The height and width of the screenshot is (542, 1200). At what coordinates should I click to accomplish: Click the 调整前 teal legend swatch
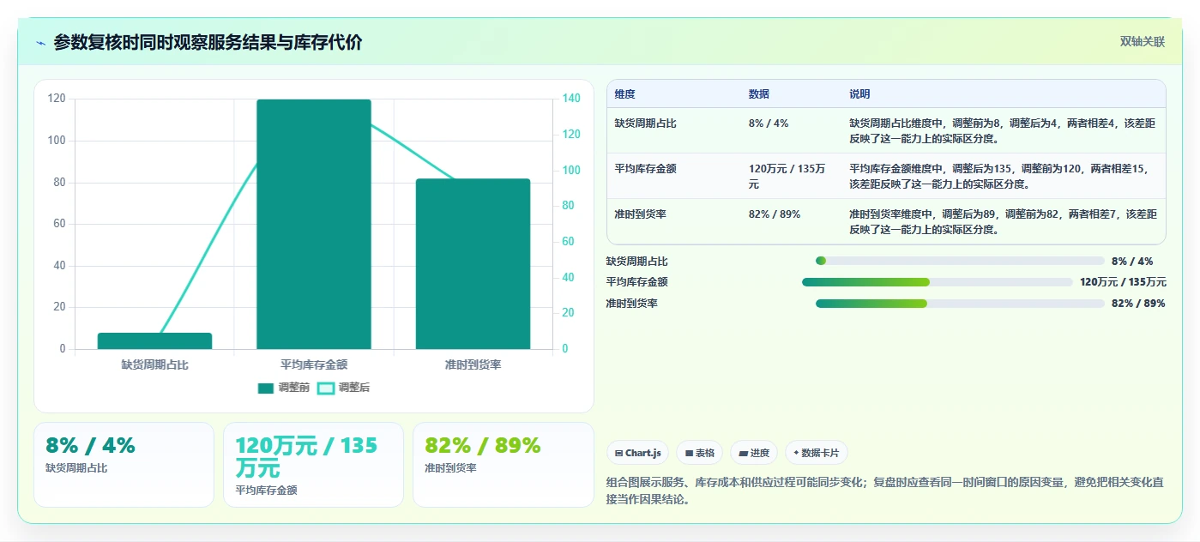point(266,388)
